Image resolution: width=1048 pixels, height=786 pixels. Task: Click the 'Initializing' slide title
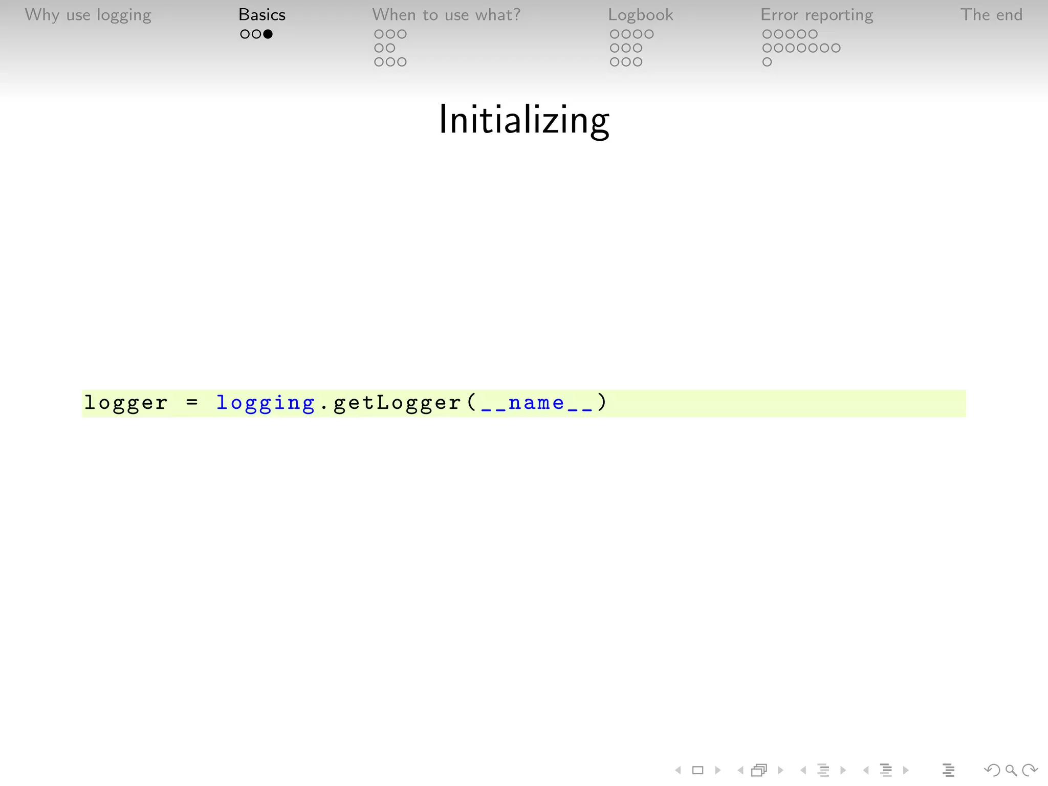pos(524,120)
